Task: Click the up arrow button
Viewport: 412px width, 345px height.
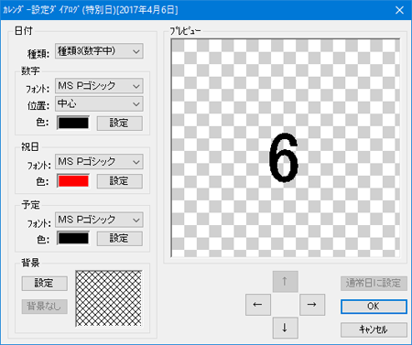Action: coord(286,281)
